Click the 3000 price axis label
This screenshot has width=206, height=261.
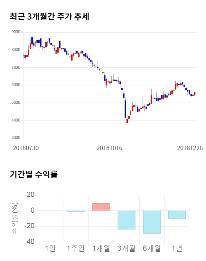click(15, 138)
